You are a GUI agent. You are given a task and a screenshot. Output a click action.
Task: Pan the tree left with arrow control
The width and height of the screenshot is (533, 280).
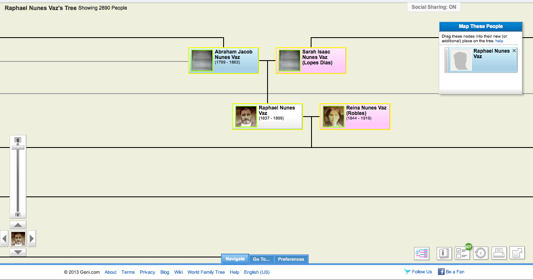(x=4, y=239)
